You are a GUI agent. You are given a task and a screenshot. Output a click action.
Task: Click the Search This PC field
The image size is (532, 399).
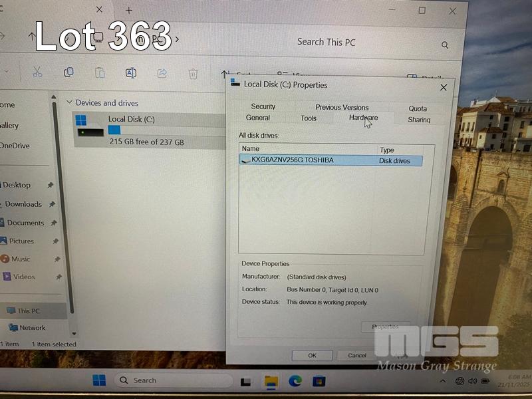coord(362,43)
